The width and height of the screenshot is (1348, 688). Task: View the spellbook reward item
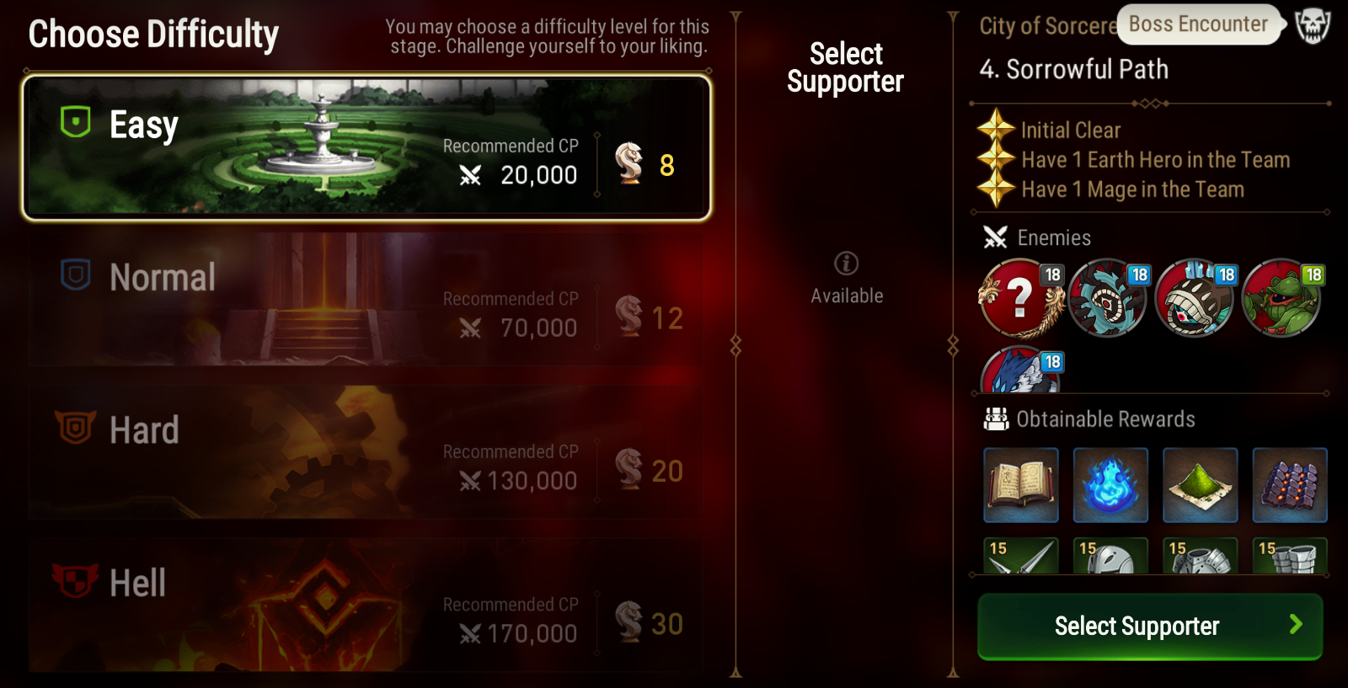point(1021,485)
